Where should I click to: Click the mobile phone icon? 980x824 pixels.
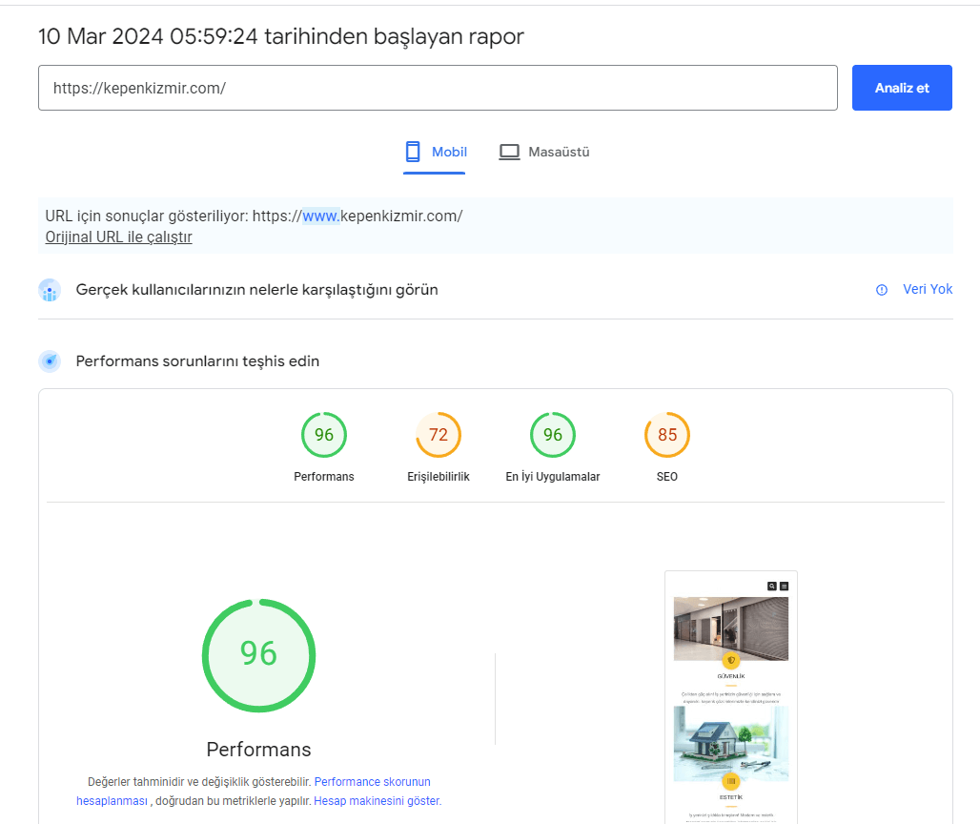(x=413, y=152)
